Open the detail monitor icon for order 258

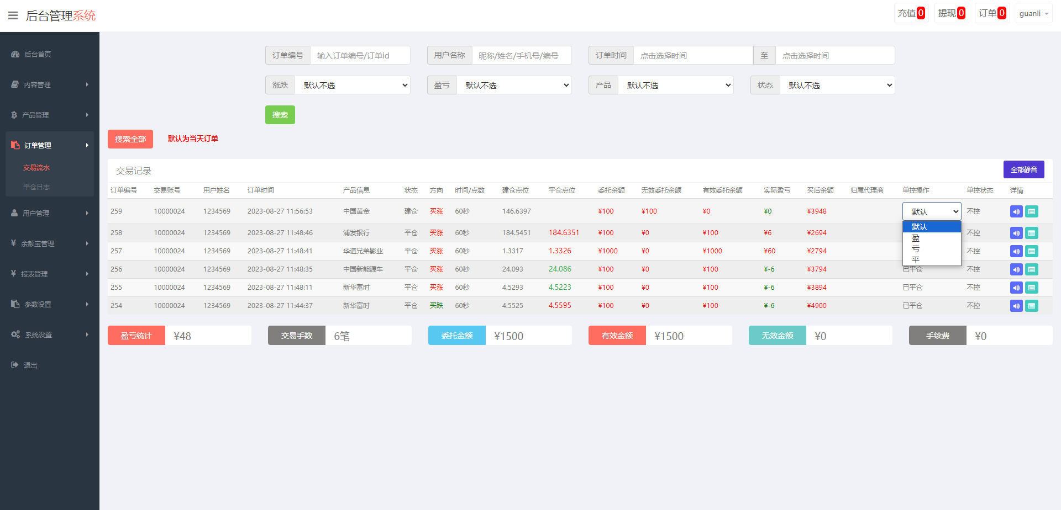pos(1031,232)
